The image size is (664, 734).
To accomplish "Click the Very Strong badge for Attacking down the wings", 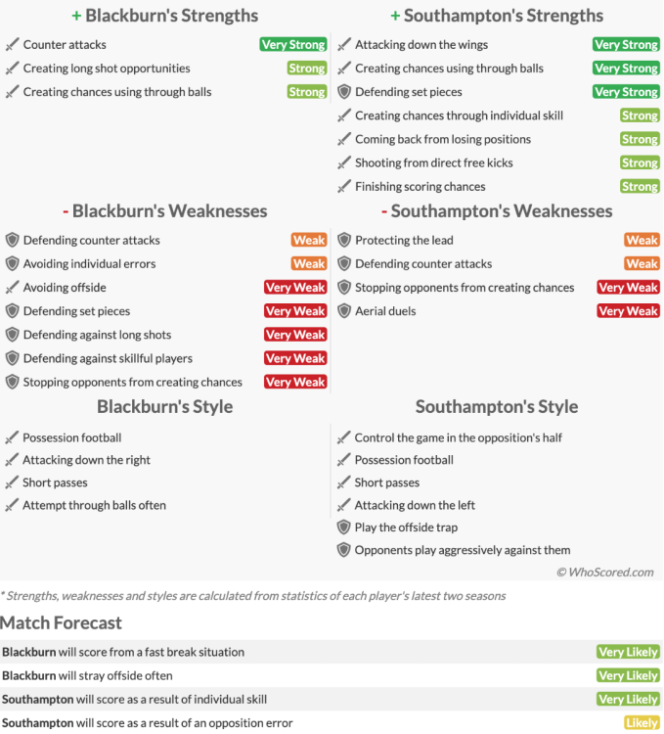I will coord(626,45).
